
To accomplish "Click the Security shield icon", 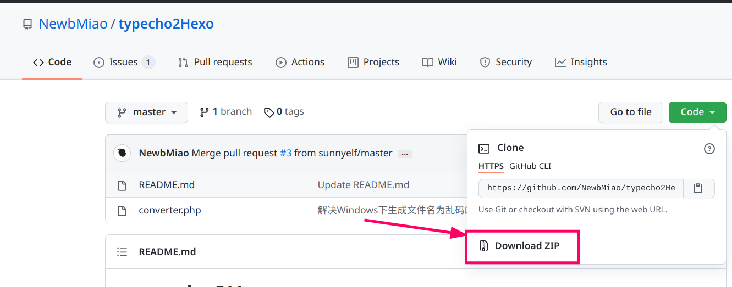I will [485, 63].
